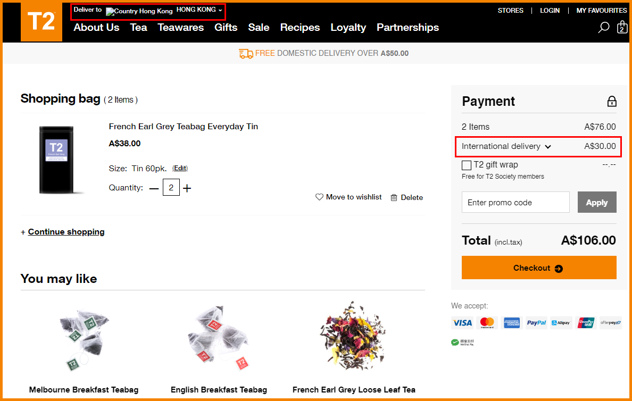632x401 pixels.
Task: Click the heart Move to wishlist icon
Action: pos(319,197)
